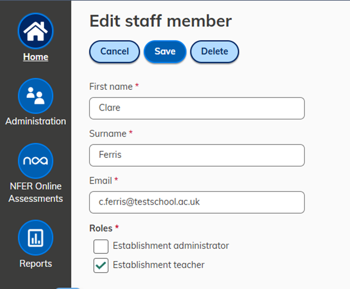Focus the Email field with c.ferris address
Image resolution: width=350 pixels, height=289 pixels.
(x=197, y=202)
